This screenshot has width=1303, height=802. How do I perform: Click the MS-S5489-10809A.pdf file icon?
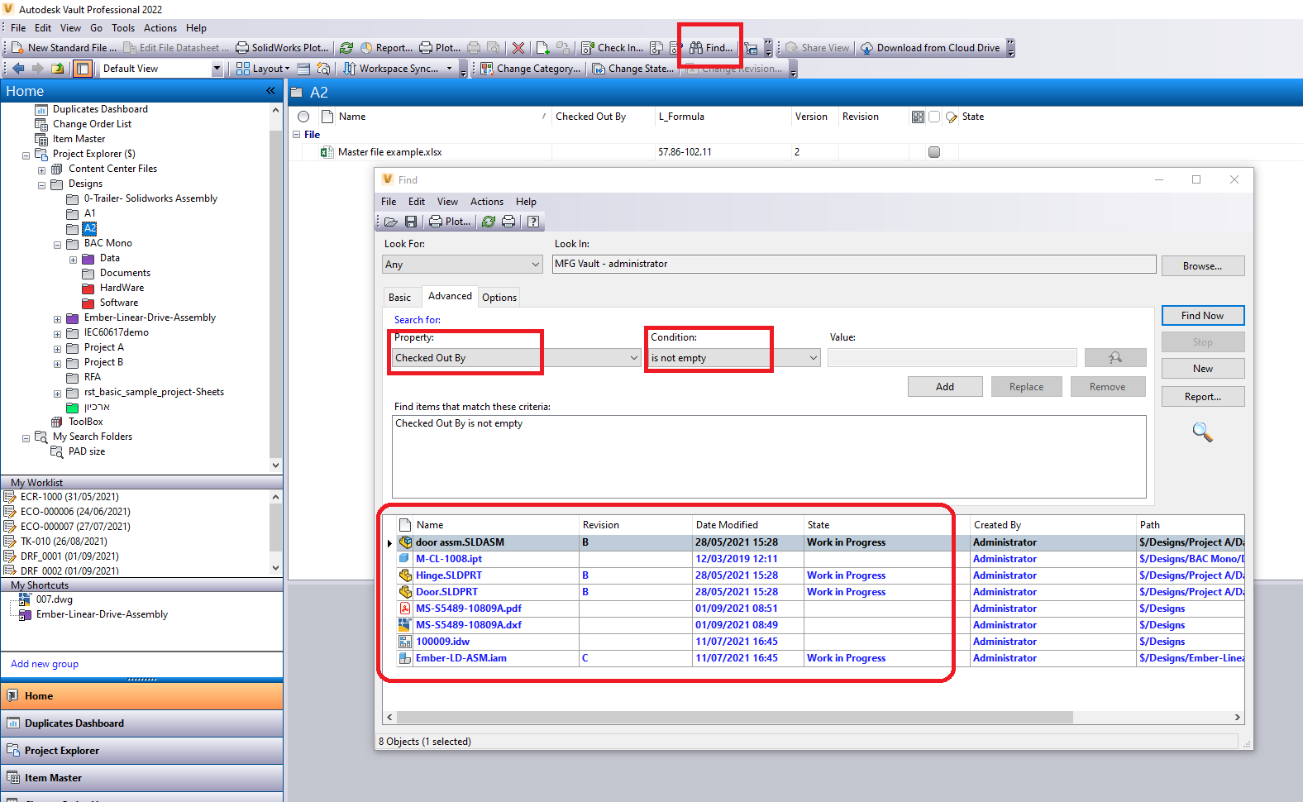pos(405,609)
